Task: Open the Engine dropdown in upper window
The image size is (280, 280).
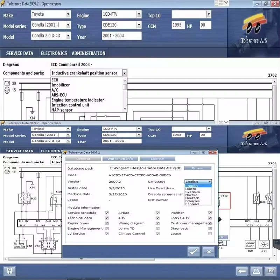Action: tap(139, 14)
